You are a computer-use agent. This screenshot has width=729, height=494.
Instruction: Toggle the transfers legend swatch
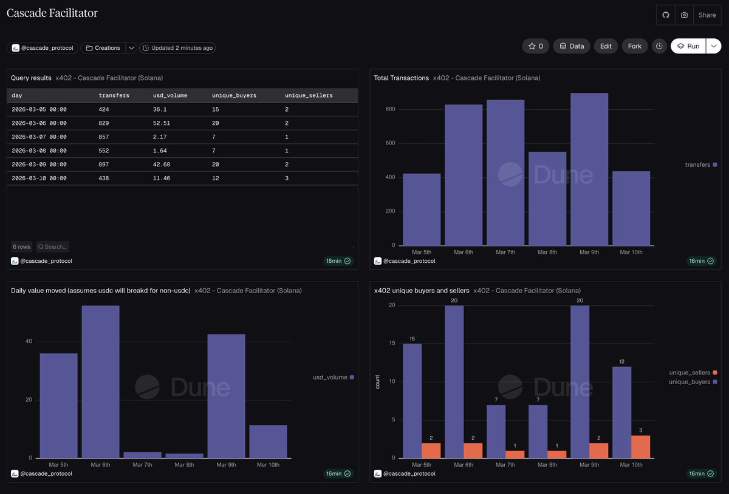(x=716, y=165)
